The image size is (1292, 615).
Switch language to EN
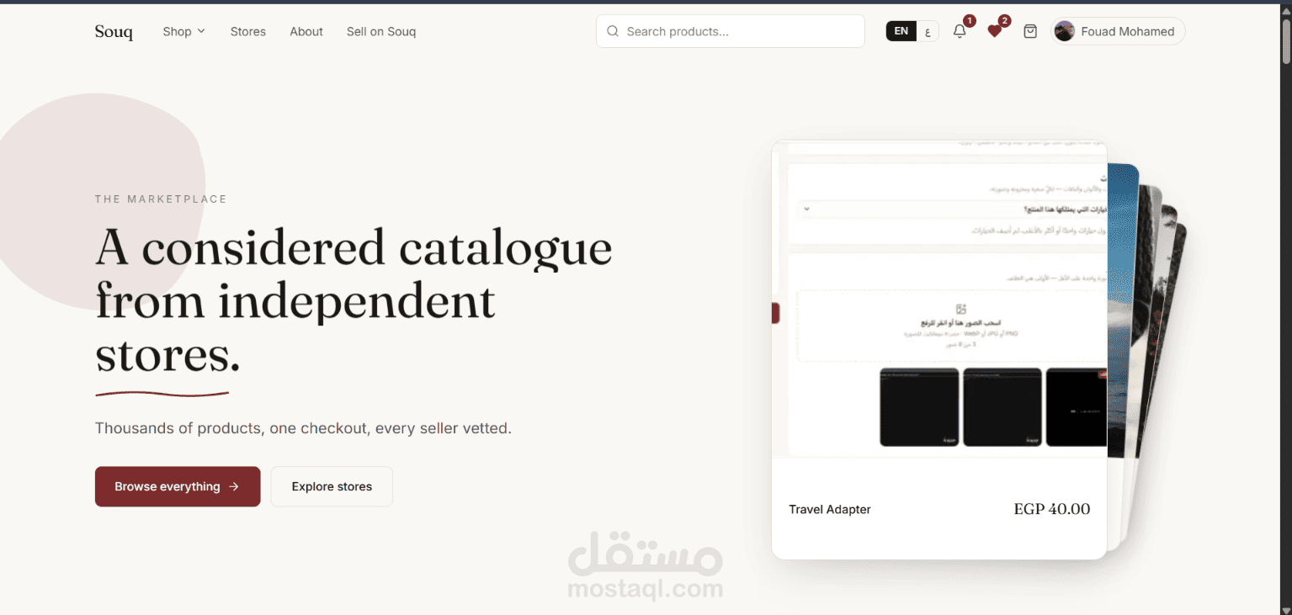tap(901, 31)
